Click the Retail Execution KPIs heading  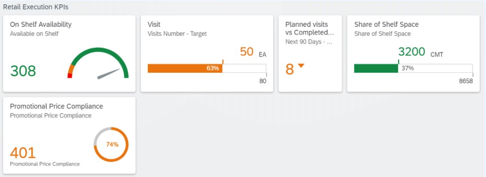[36, 7]
